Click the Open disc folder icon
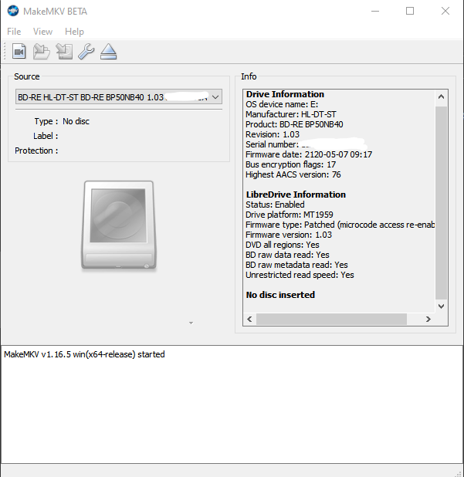 point(42,52)
